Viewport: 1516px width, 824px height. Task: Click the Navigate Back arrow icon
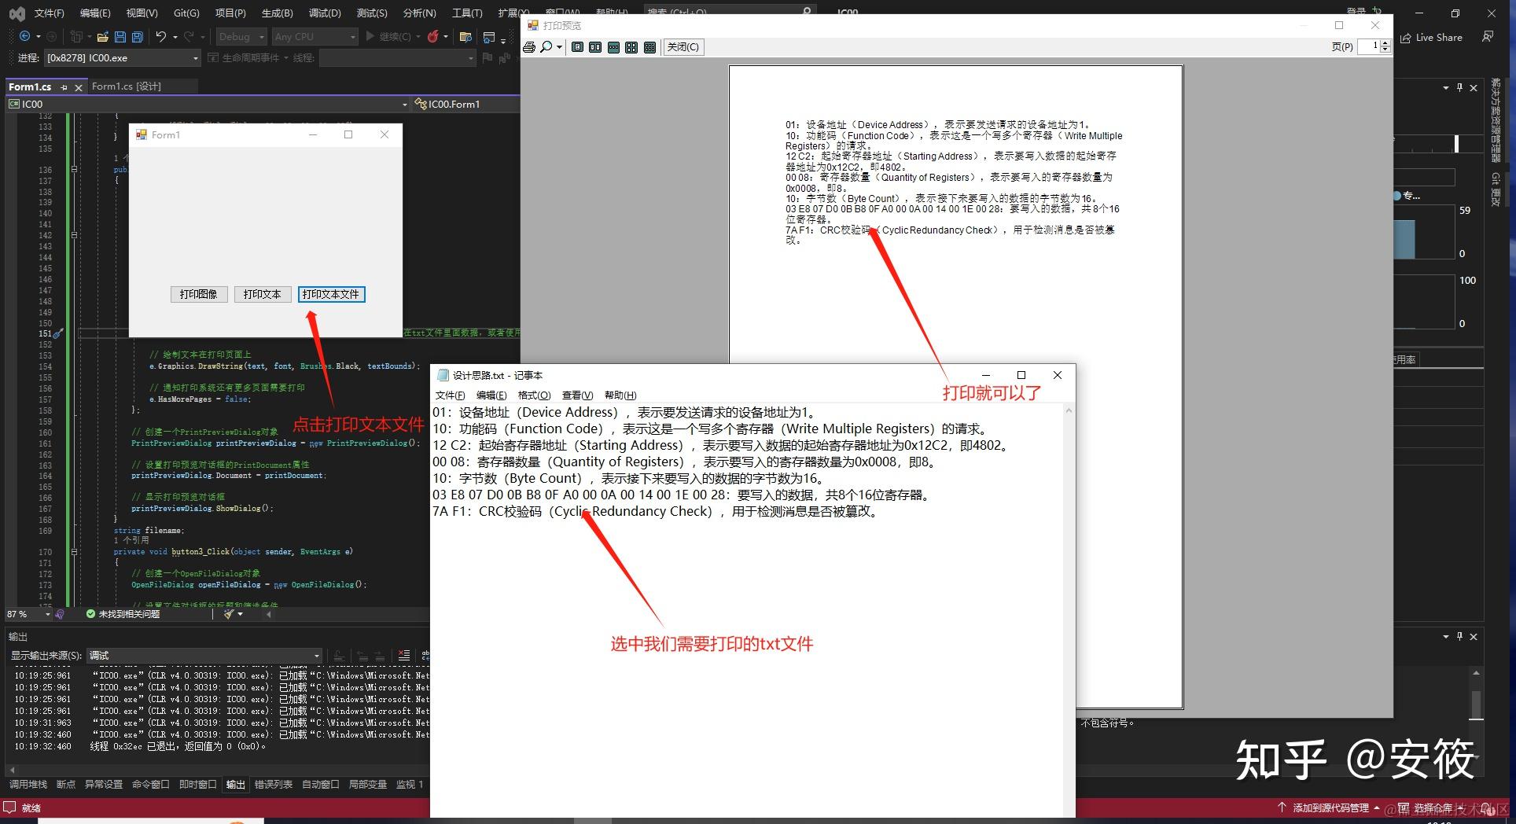tap(24, 36)
